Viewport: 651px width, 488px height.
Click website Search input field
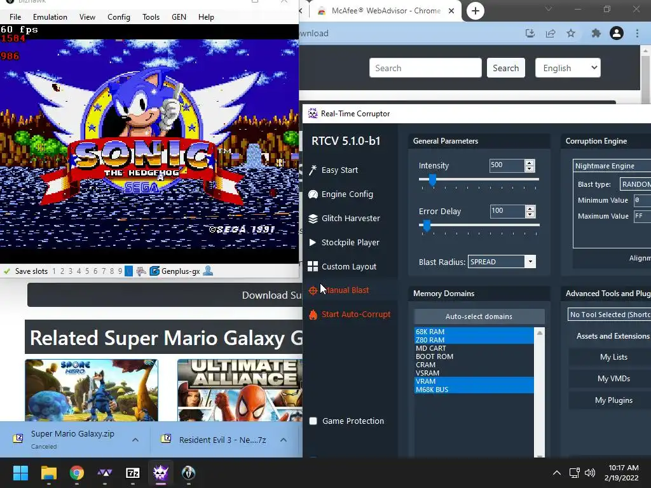425,68
